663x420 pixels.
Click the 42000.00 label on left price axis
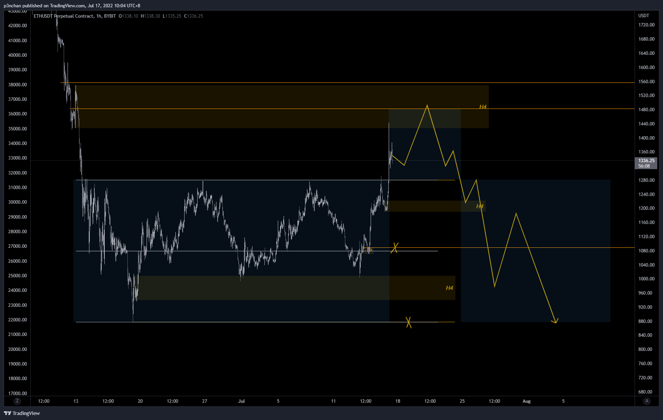coord(18,26)
